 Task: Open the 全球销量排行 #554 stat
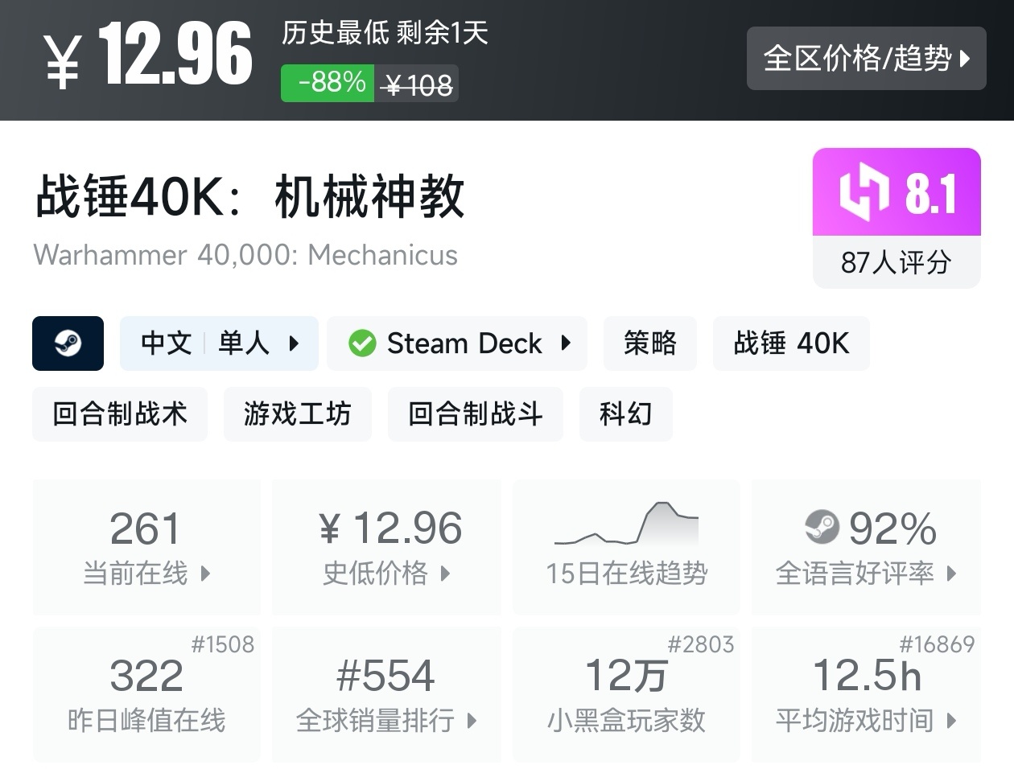[x=386, y=694]
